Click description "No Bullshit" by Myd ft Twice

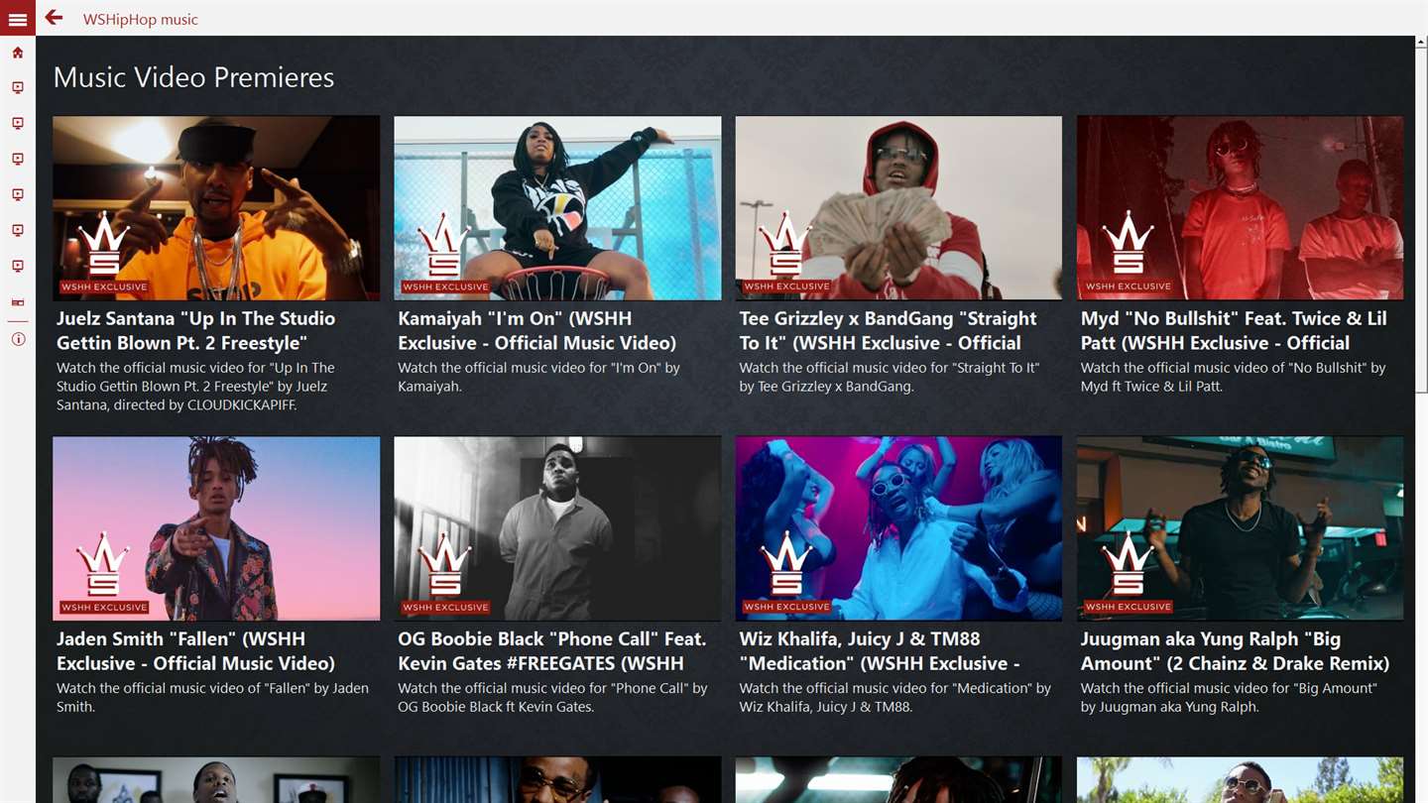coord(1234,377)
